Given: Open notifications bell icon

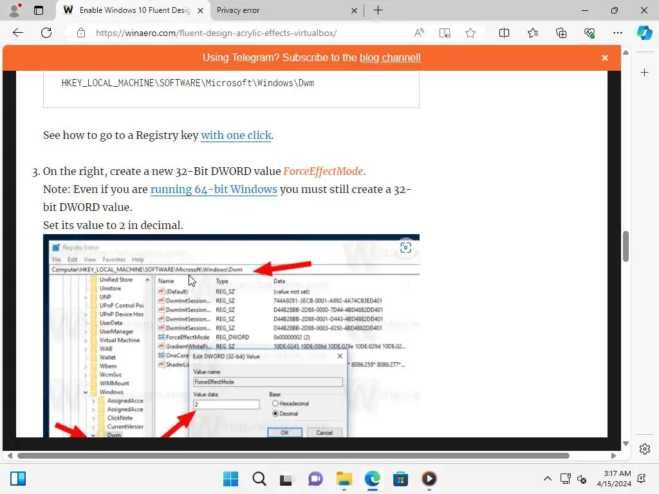Looking at the screenshot, I should point(642,479).
